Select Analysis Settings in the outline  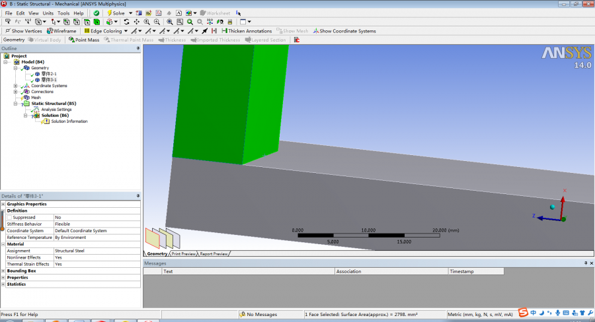(x=56, y=110)
